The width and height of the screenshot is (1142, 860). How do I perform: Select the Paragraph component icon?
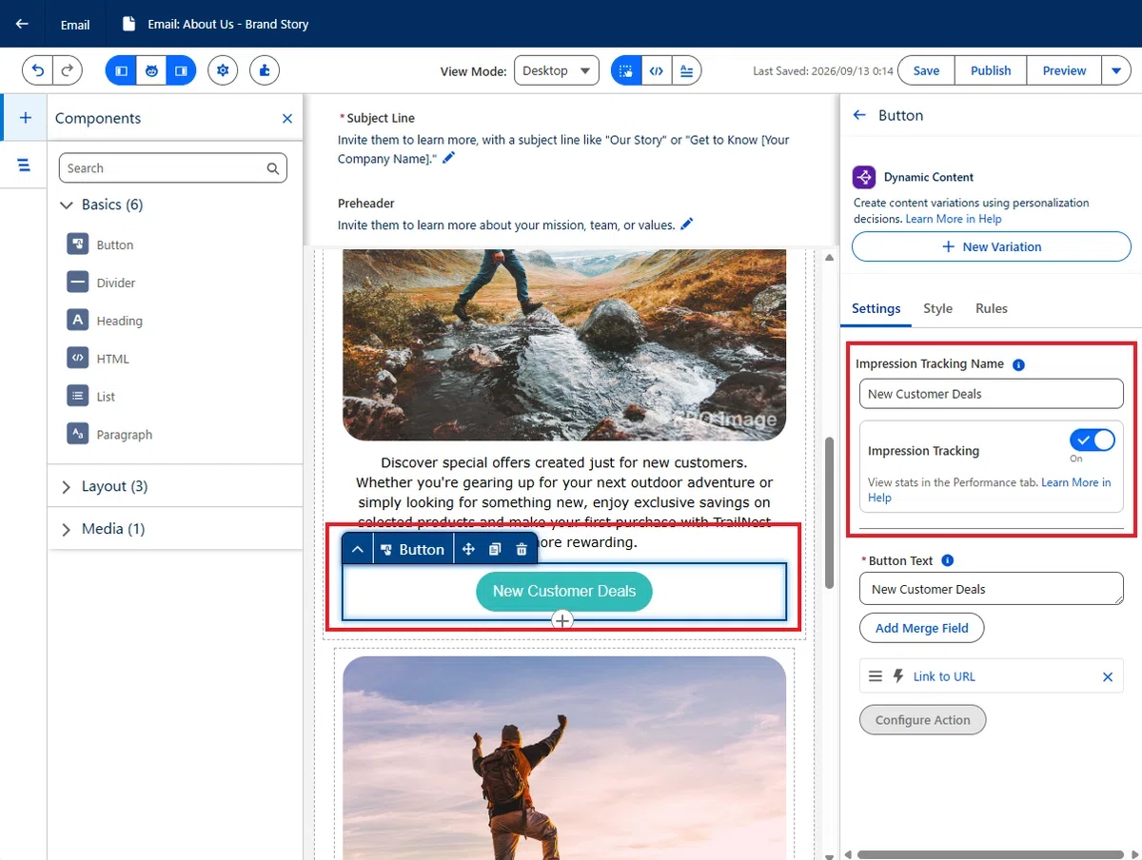point(77,435)
